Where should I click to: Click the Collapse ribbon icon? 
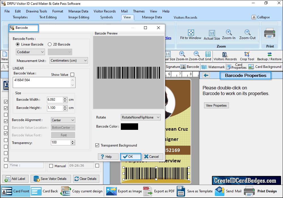(x=254, y=17)
